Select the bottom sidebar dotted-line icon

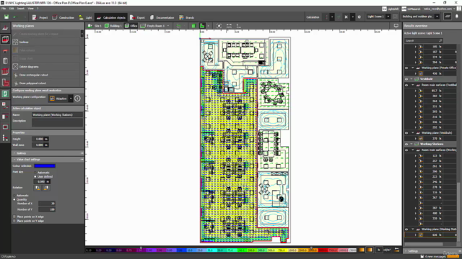coord(5,137)
